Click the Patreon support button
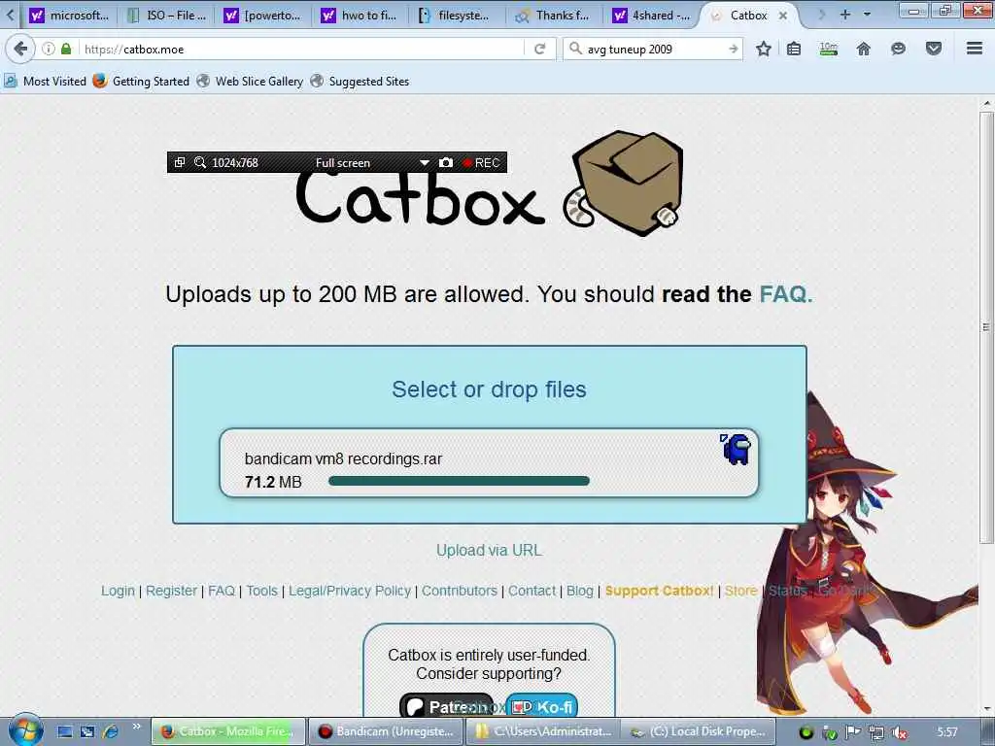 pos(447,706)
